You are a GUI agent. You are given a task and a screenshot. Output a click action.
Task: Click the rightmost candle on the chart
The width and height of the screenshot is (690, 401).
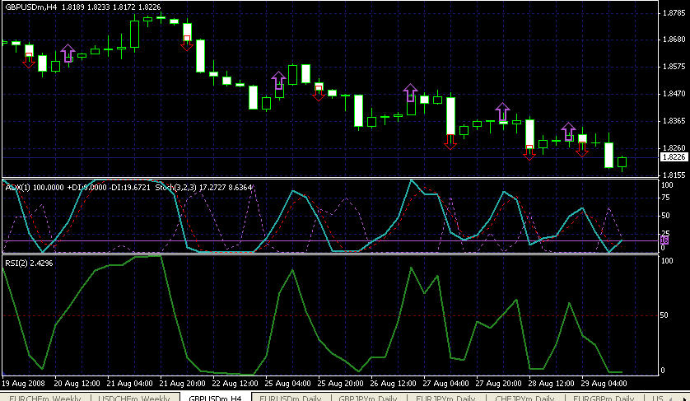tap(622, 162)
